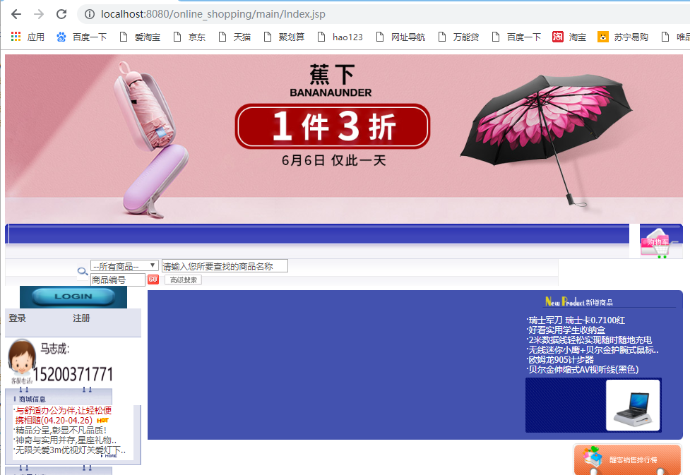Click the 登录 link
This screenshot has height=475, width=690.
click(x=17, y=318)
